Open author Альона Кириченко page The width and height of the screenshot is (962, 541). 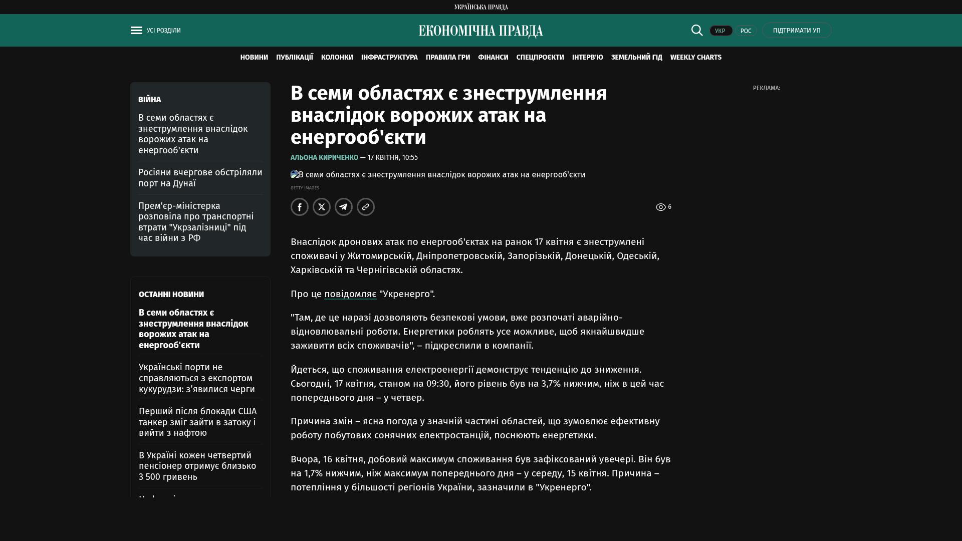324,157
